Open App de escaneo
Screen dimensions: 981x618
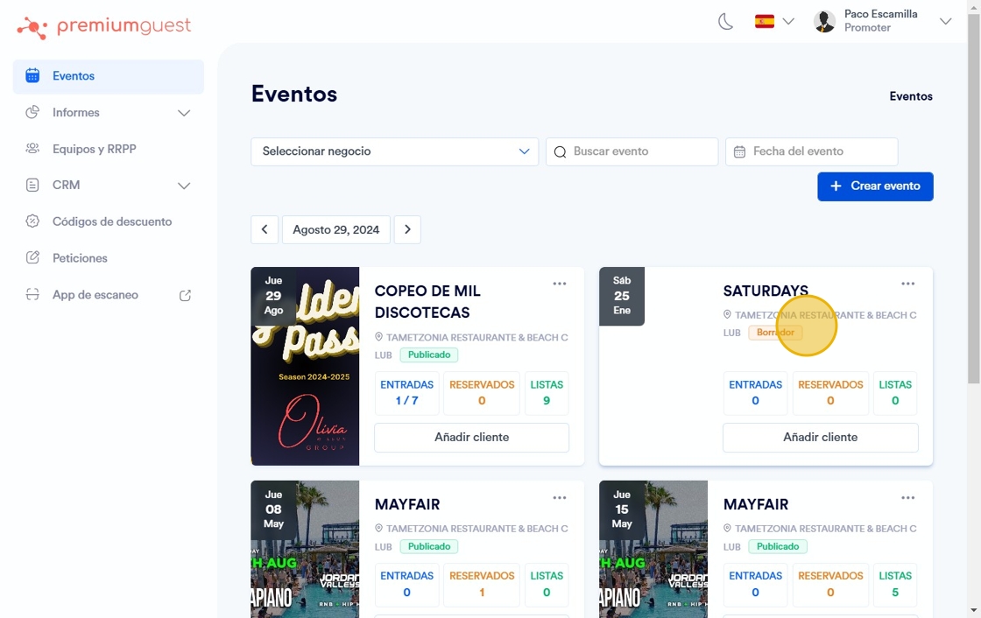[109, 295]
